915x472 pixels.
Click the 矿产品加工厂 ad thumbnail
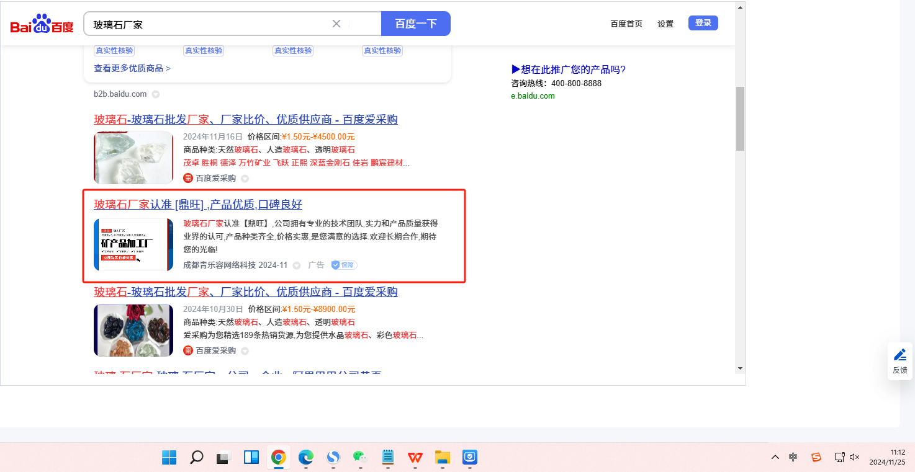(x=133, y=244)
